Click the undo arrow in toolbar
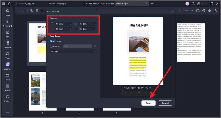The width and height of the screenshot is (221, 118). [19, 11]
